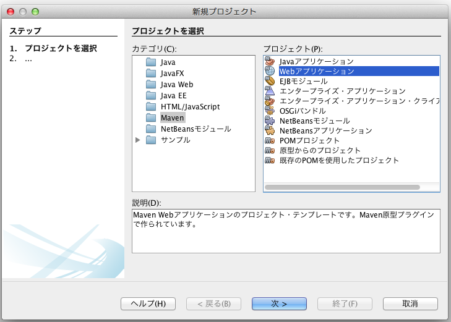Select the 原型からのプロジェクト icon

pyautogui.click(x=269, y=150)
